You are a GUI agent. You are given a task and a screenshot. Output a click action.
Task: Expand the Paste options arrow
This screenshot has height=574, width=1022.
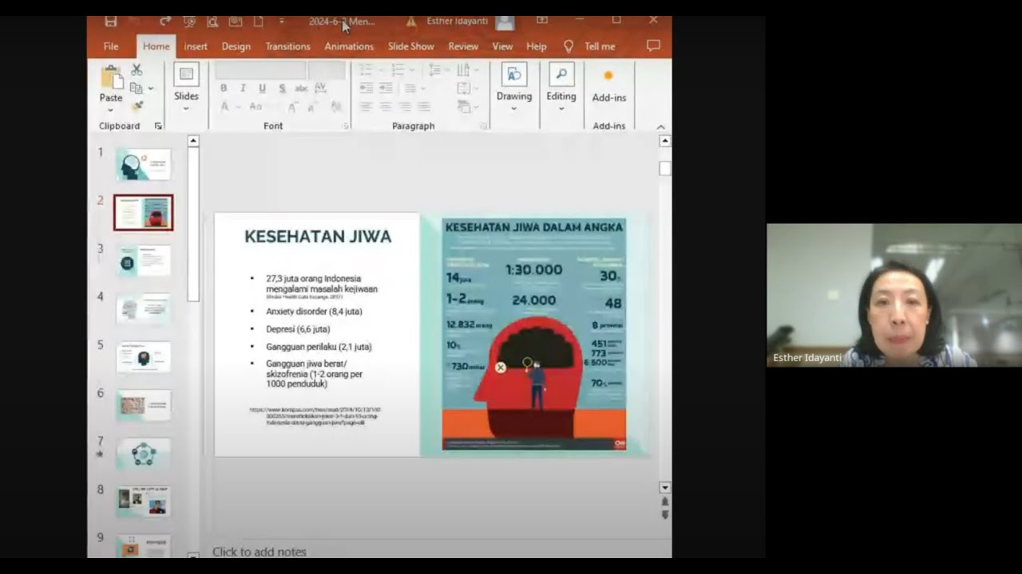tap(111, 111)
